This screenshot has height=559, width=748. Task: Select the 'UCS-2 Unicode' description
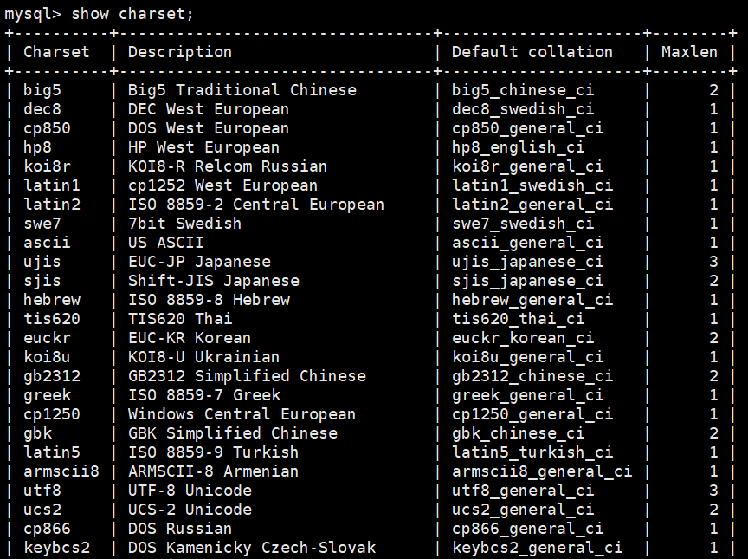point(190,510)
